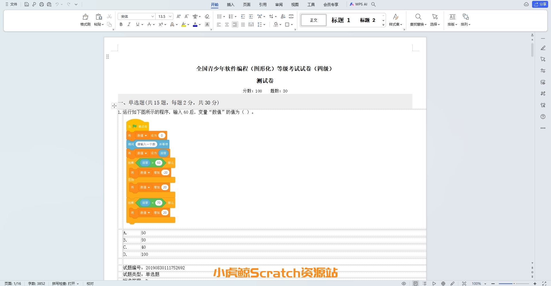The height and width of the screenshot is (286, 551).
Task: Activate the eye-protection mode icon in status bar
Action: tap(404, 283)
